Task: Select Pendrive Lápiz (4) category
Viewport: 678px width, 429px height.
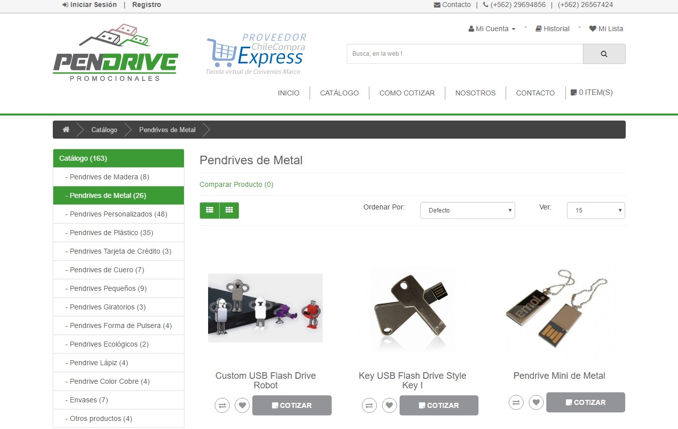Action: tap(119, 363)
